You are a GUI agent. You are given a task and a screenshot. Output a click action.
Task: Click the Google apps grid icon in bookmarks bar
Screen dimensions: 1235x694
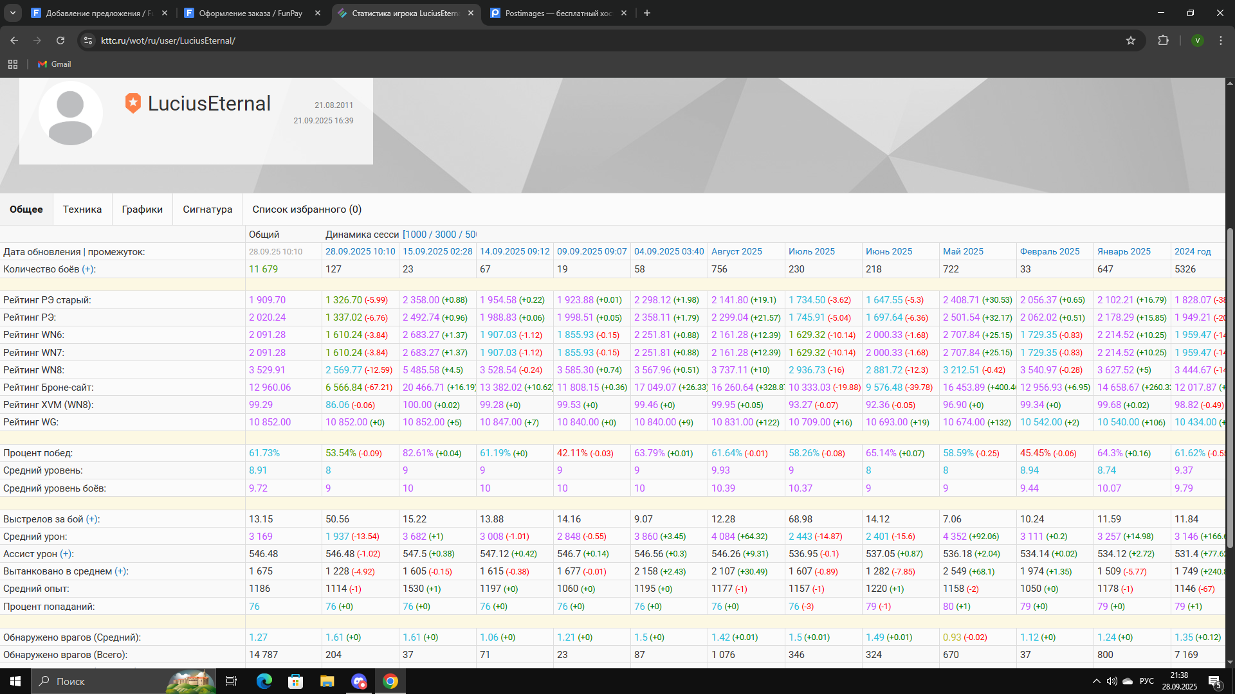13,64
